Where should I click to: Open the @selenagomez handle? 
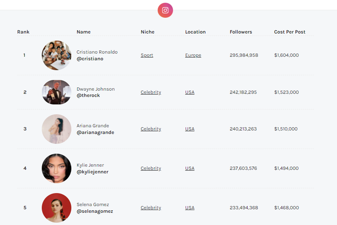95,211
